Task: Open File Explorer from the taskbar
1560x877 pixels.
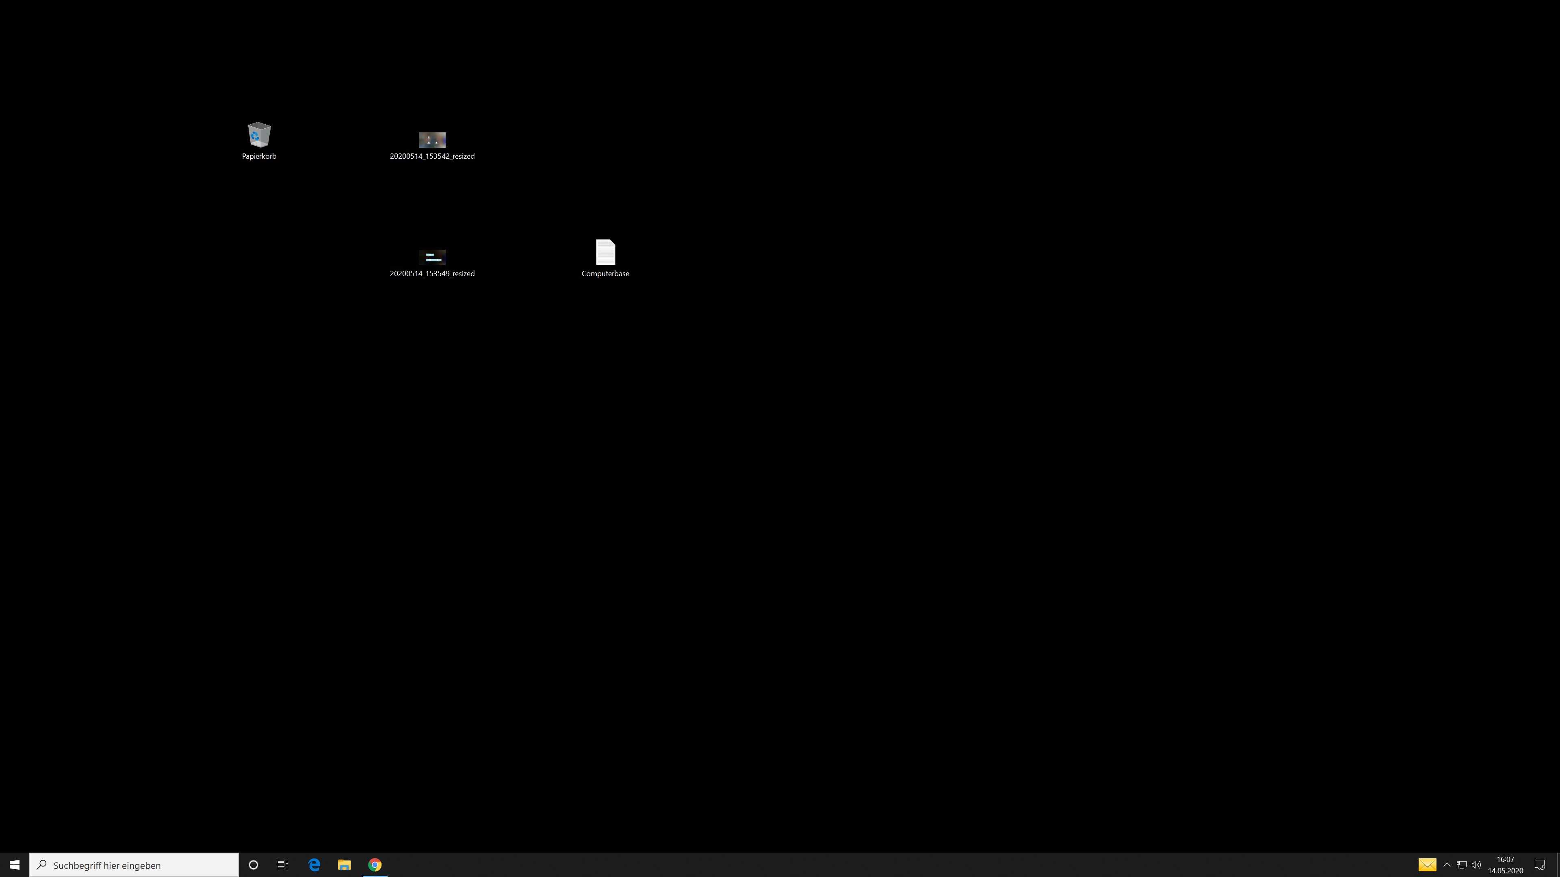Action: [x=344, y=865]
